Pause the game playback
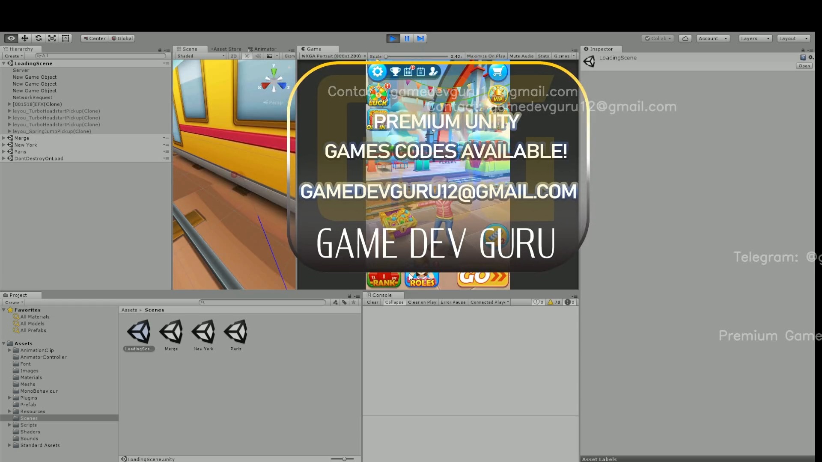Viewport: 822px width, 462px height. tap(407, 38)
